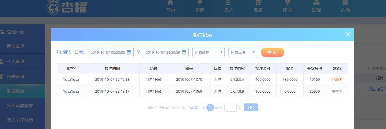Viewport: 386px width, 129px height.
Task: Click the gift icon above 活动
Action: point(345,2)
